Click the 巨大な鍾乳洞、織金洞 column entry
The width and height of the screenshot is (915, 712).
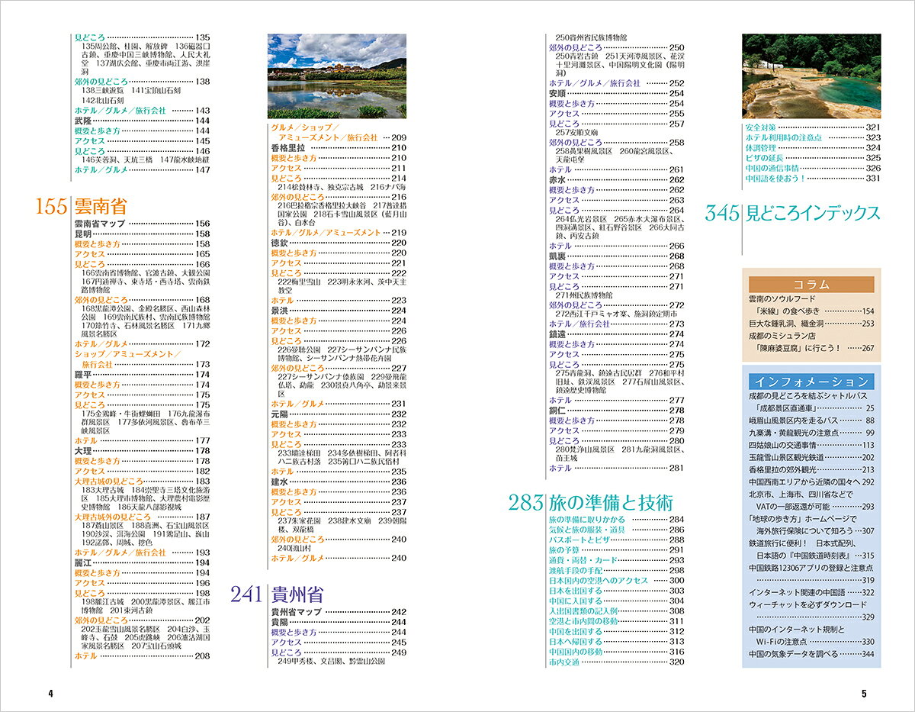click(811, 324)
